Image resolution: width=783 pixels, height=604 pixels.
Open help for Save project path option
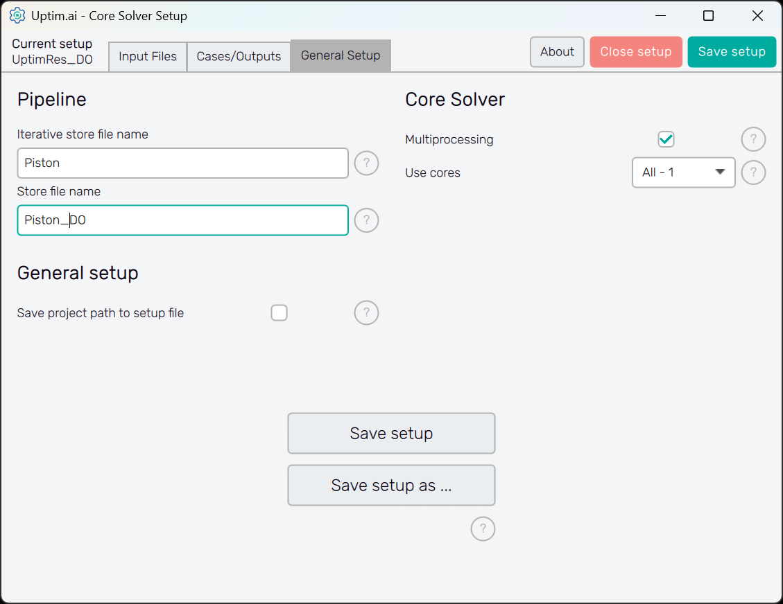[x=366, y=313]
